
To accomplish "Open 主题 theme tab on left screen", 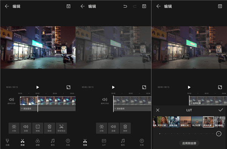I will (8, 142).
